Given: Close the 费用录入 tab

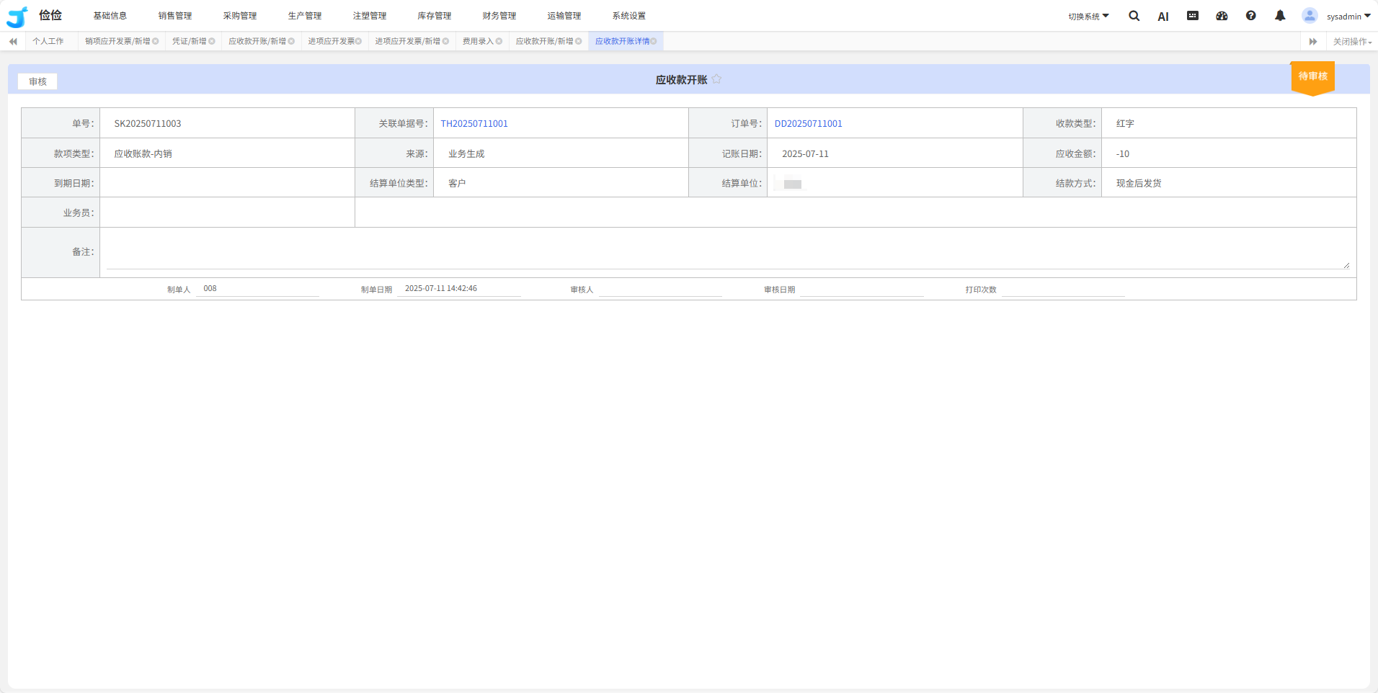Looking at the screenshot, I should [x=499, y=42].
